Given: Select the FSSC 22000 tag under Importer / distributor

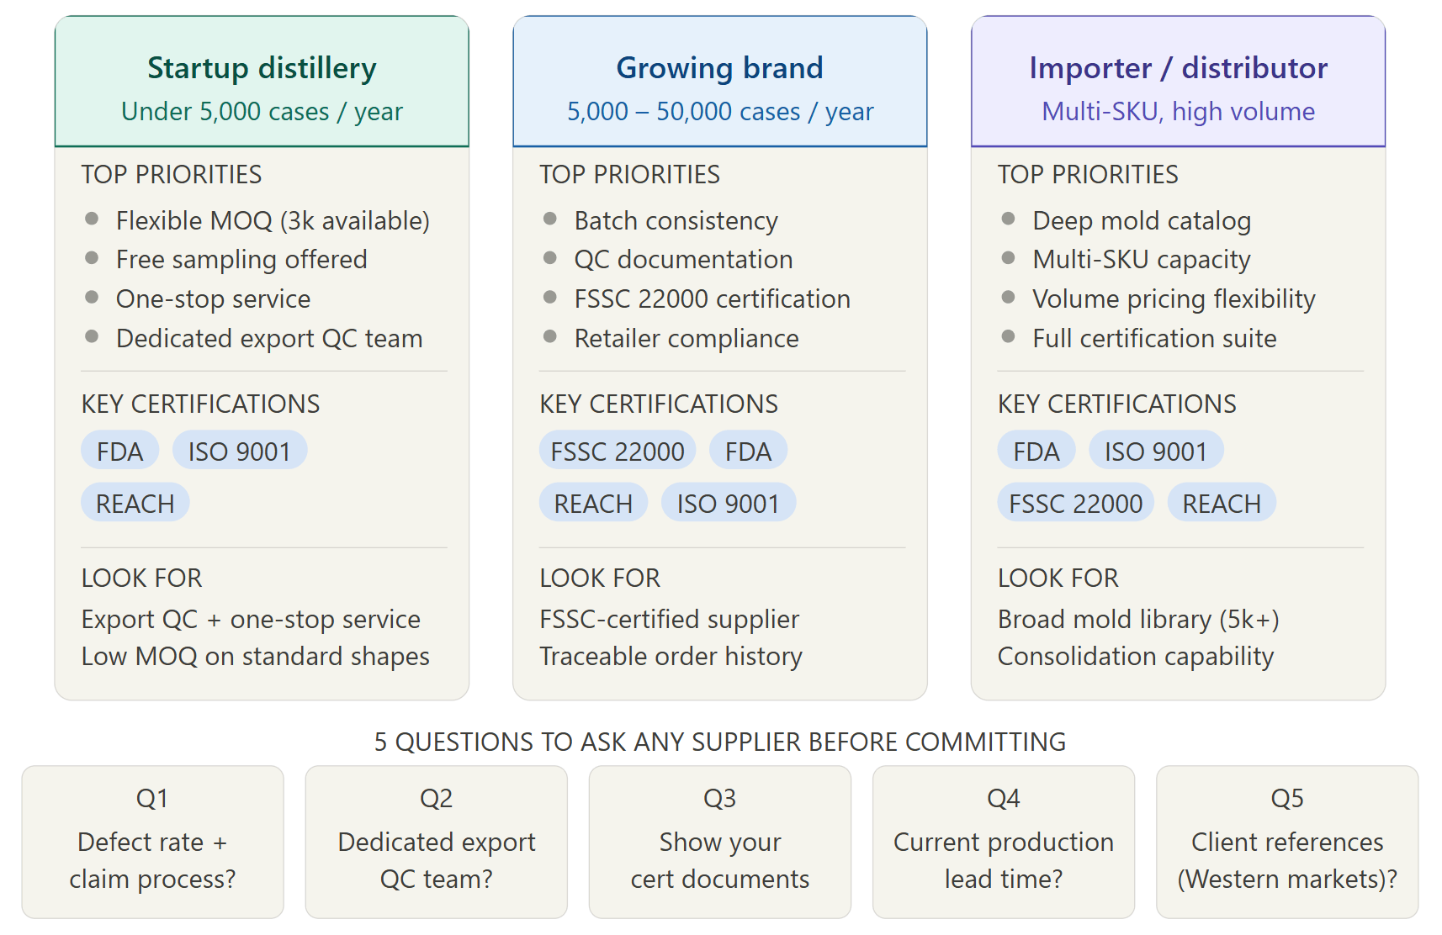Looking at the screenshot, I should pos(1075,504).
